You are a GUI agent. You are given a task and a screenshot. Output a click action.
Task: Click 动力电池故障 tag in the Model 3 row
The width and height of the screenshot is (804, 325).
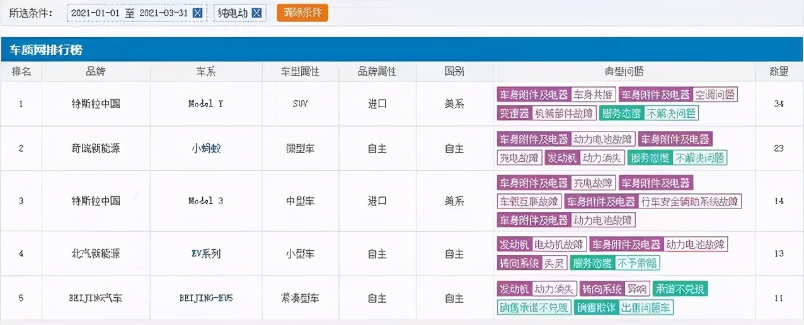[603, 220]
